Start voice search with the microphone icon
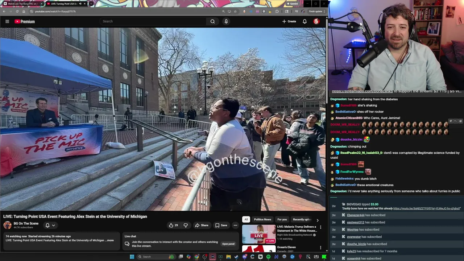 point(226,21)
